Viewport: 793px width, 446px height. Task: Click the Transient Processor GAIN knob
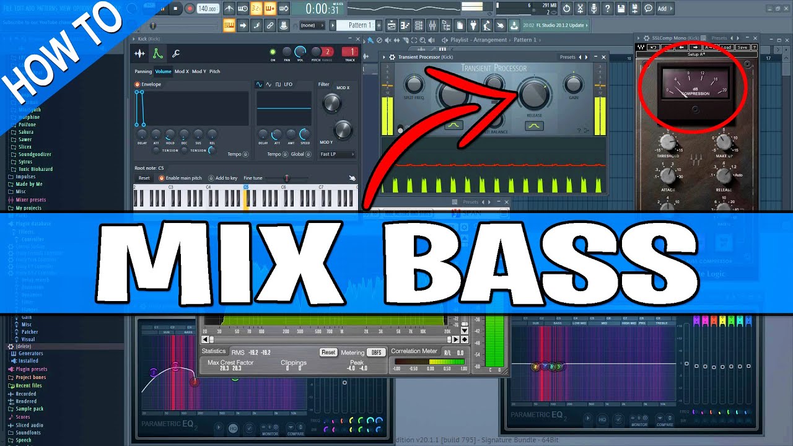(x=573, y=84)
